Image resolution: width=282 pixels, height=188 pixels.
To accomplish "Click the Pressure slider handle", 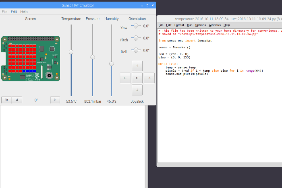I will [x=93, y=57].
